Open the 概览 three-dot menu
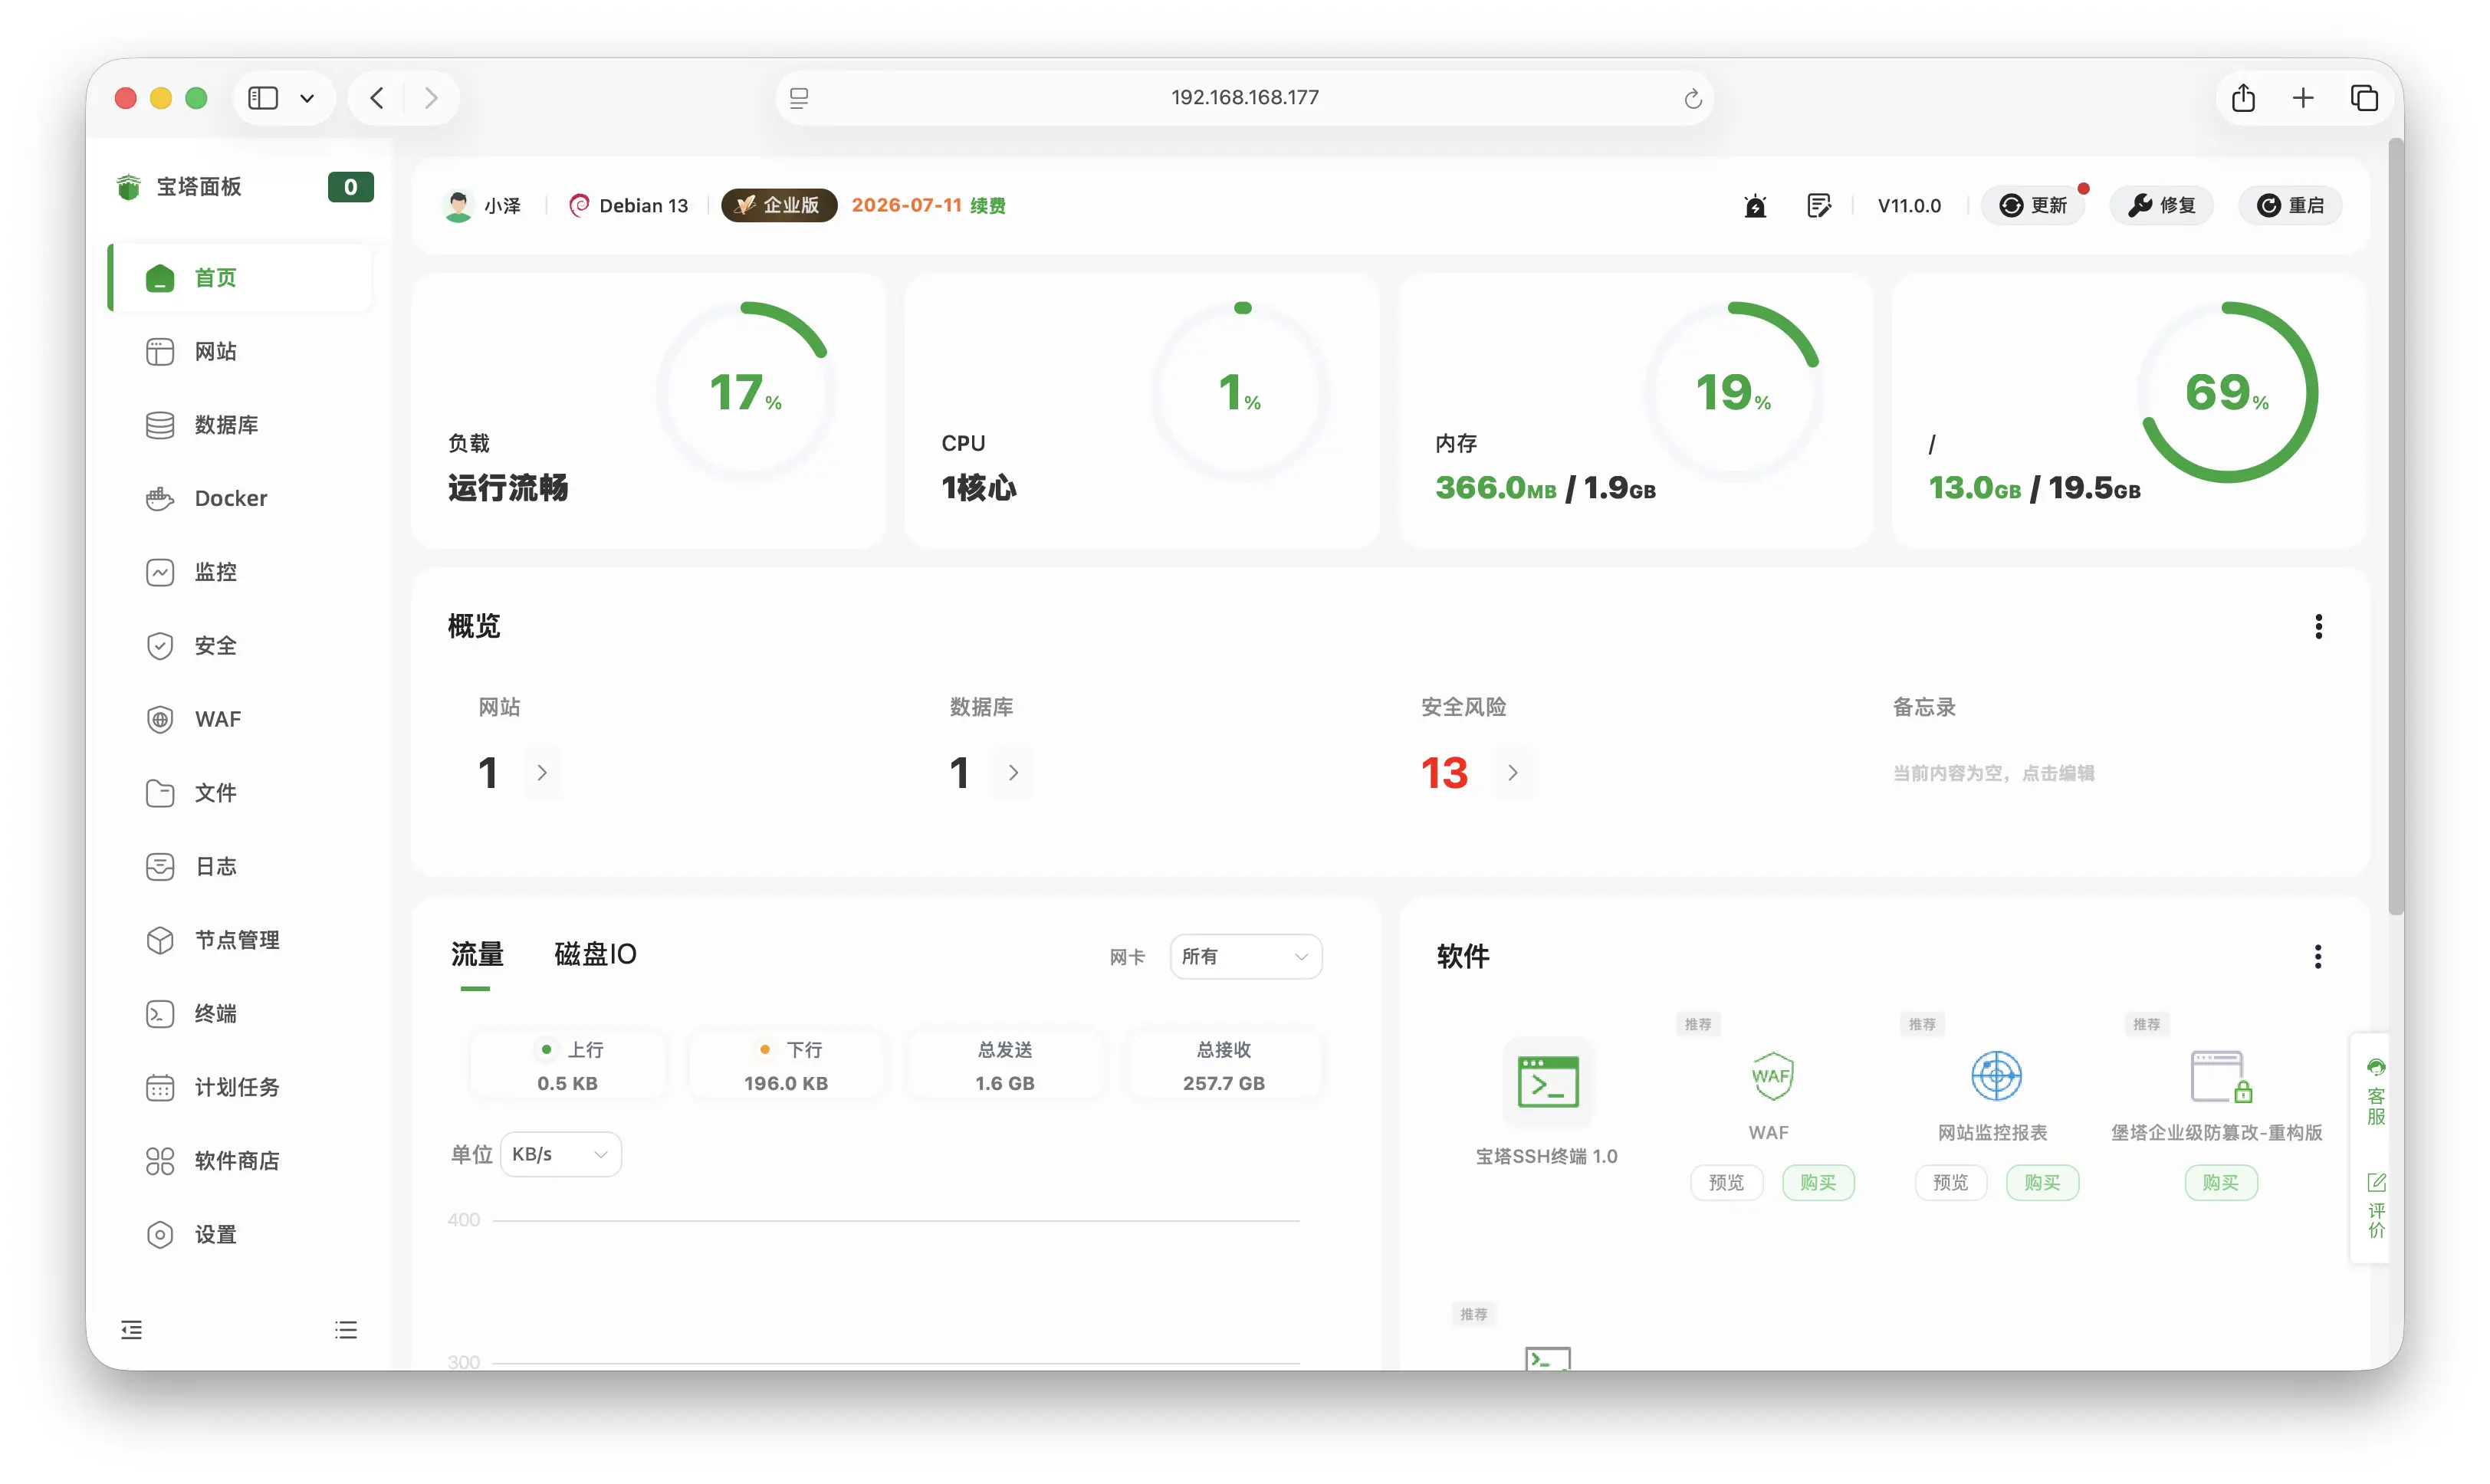Screen dimensions: 2490x1484 click(x=2318, y=625)
